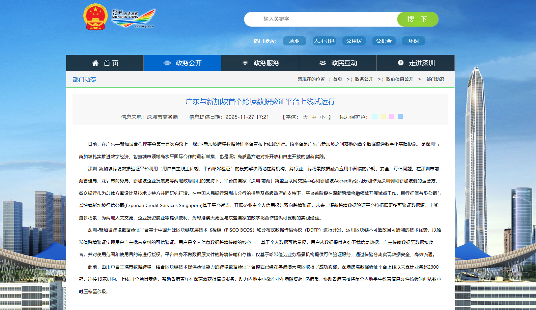Click the NEWS icon beside 政务公开

click(167, 63)
